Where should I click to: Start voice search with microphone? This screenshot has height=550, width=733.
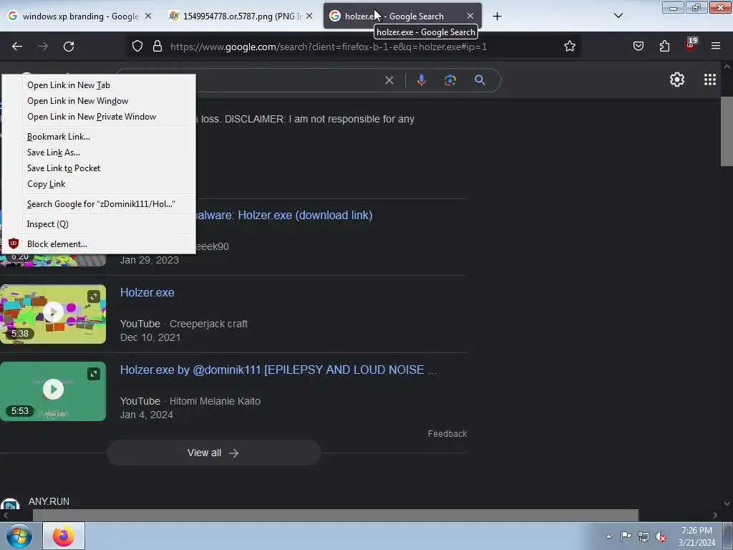(x=421, y=80)
